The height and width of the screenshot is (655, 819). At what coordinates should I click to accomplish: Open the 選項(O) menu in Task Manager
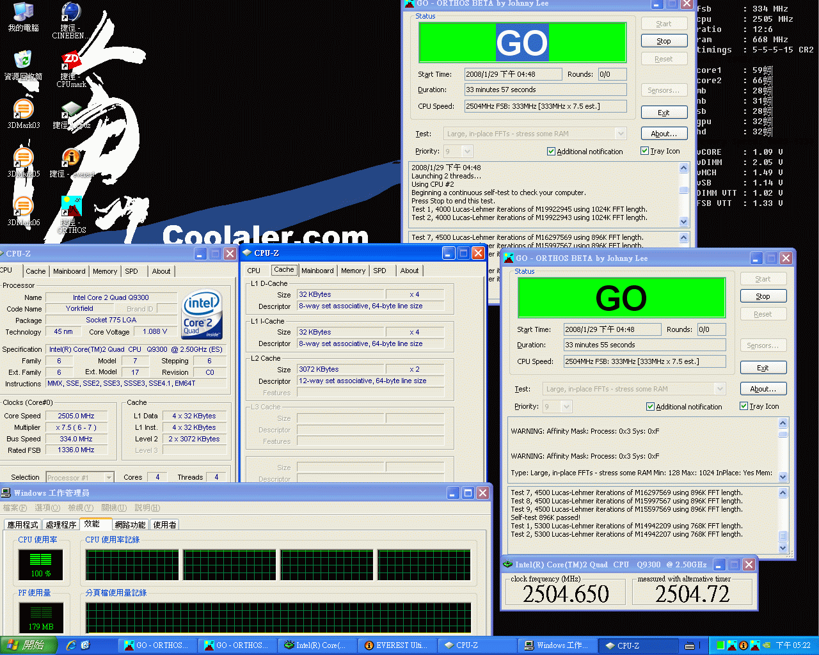(47, 508)
